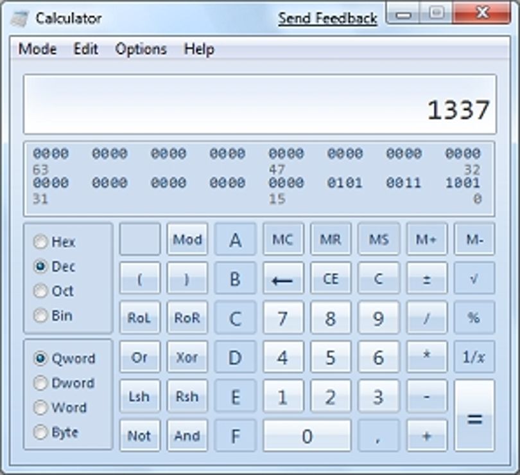
Task: Open the Mode menu
Action: pyautogui.click(x=37, y=49)
